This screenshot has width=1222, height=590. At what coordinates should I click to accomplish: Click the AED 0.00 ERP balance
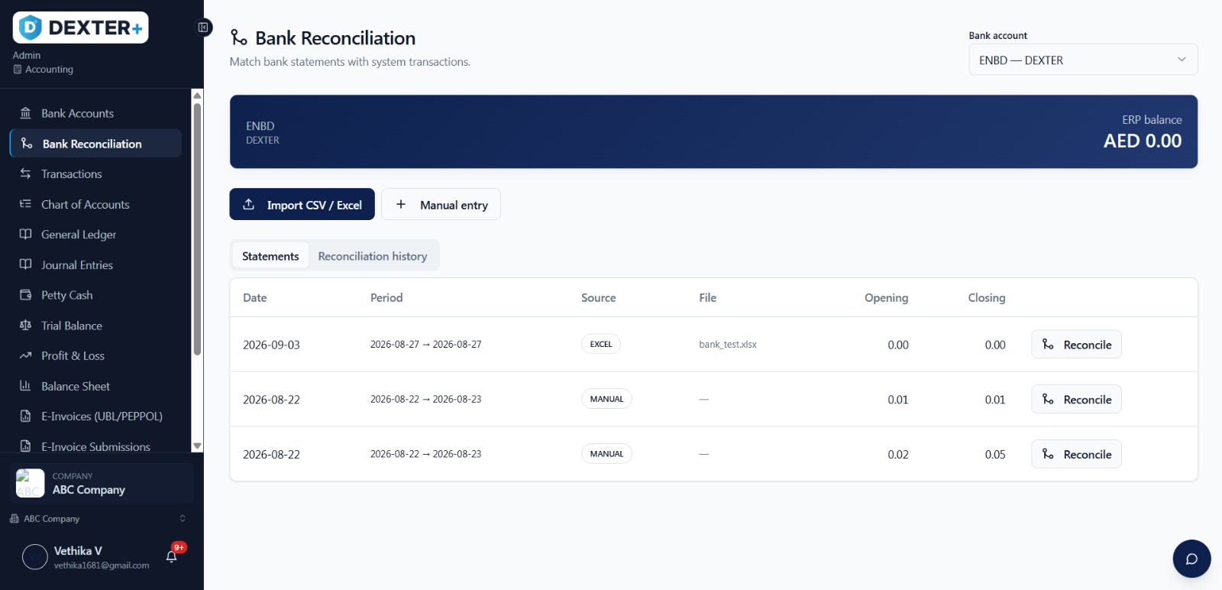(x=1143, y=141)
